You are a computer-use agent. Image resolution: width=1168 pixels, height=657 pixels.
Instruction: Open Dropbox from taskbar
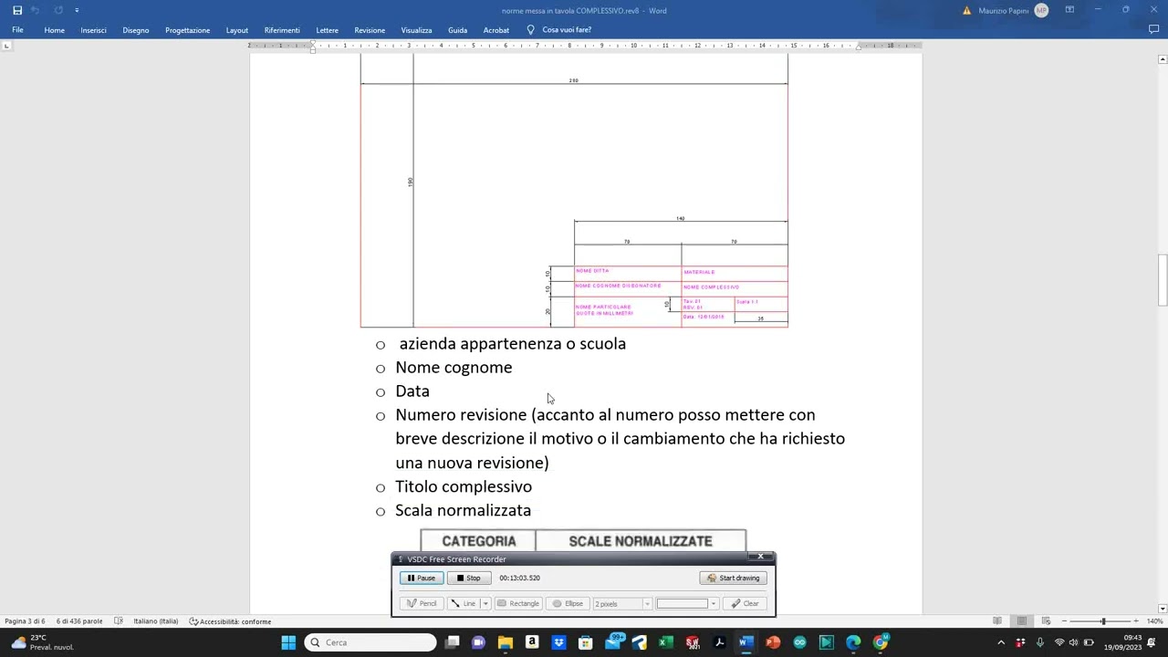tap(558, 642)
